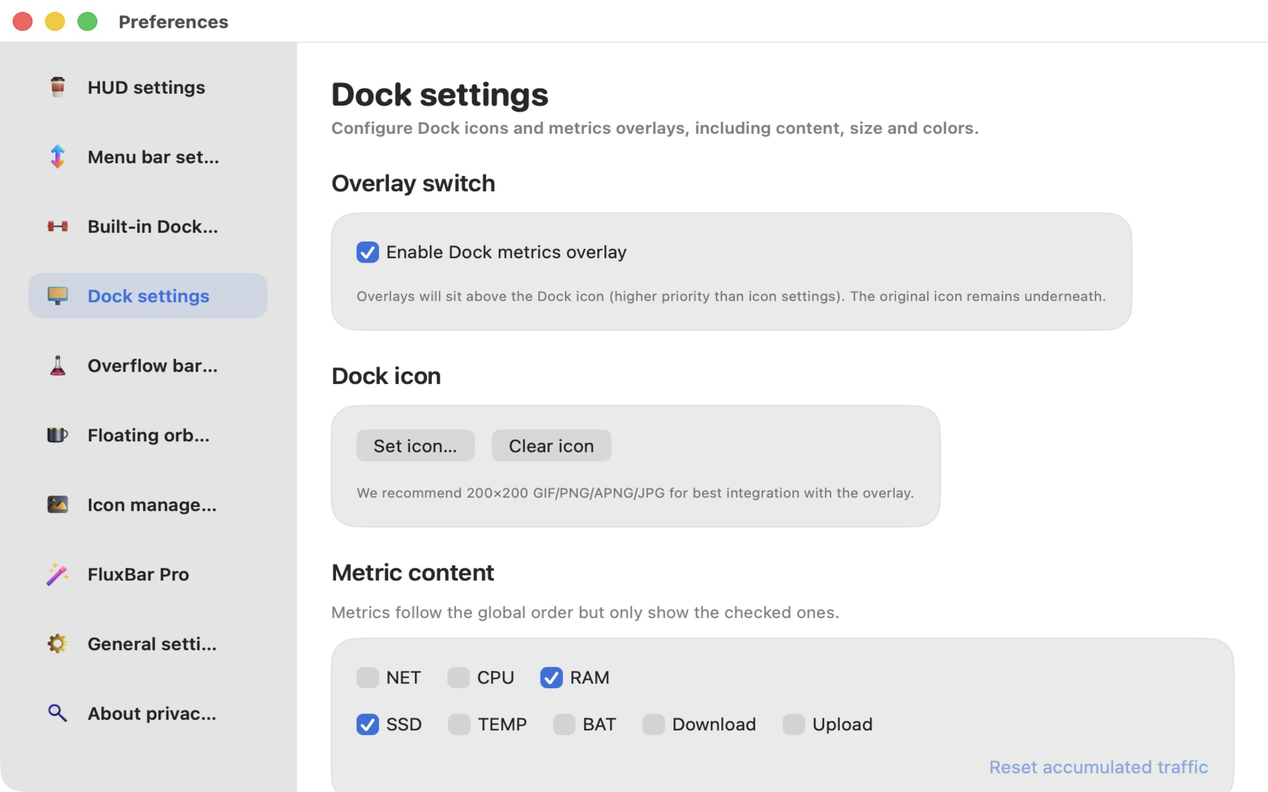Click the Clear icon button

click(551, 445)
